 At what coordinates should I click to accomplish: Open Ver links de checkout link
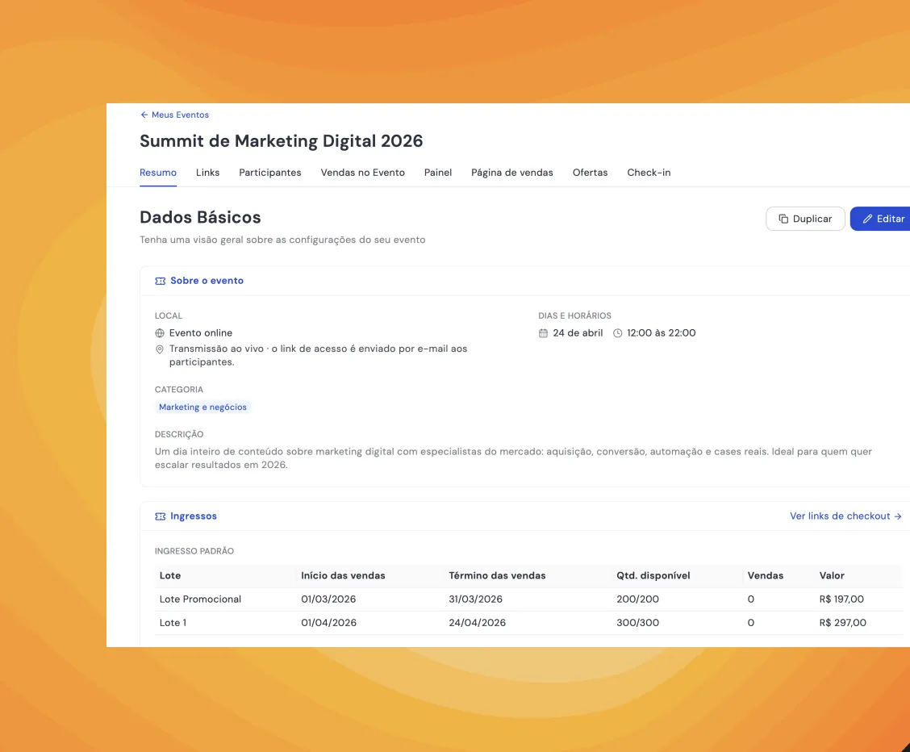pyautogui.click(x=845, y=516)
